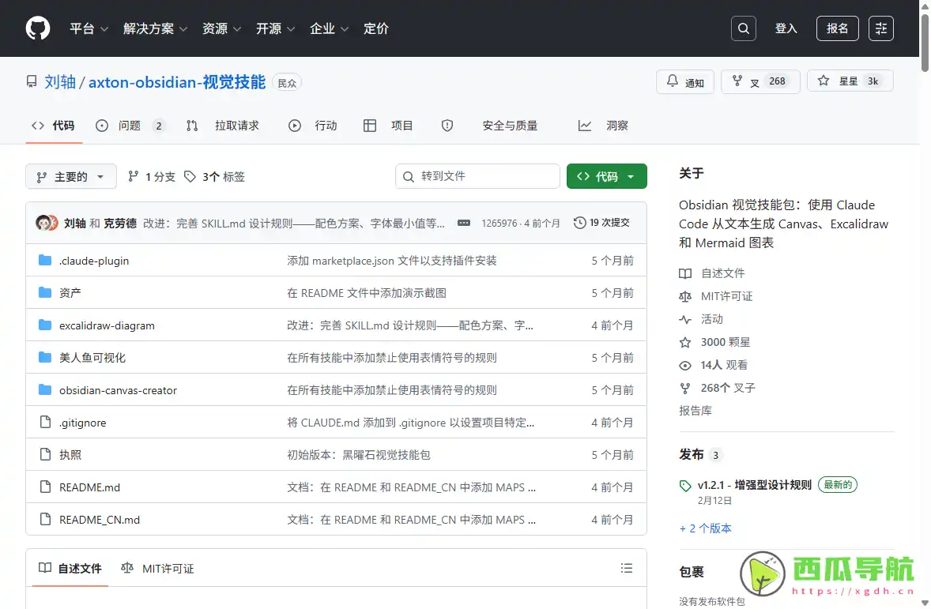Switch to the 项目 tab
This screenshot has width=931, height=609.
pyautogui.click(x=388, y=126)
